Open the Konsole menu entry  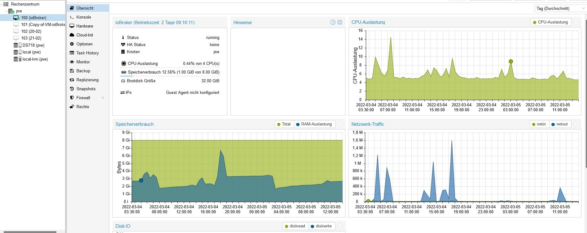88,17
